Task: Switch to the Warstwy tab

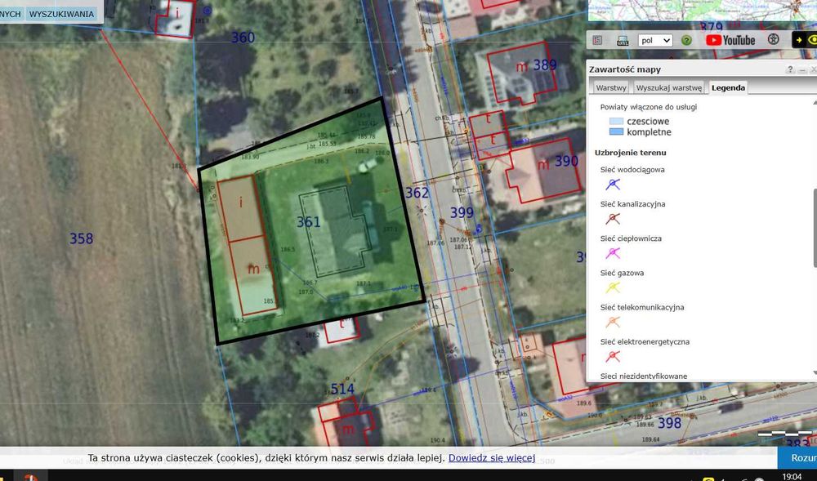Action: pos(610,87)
